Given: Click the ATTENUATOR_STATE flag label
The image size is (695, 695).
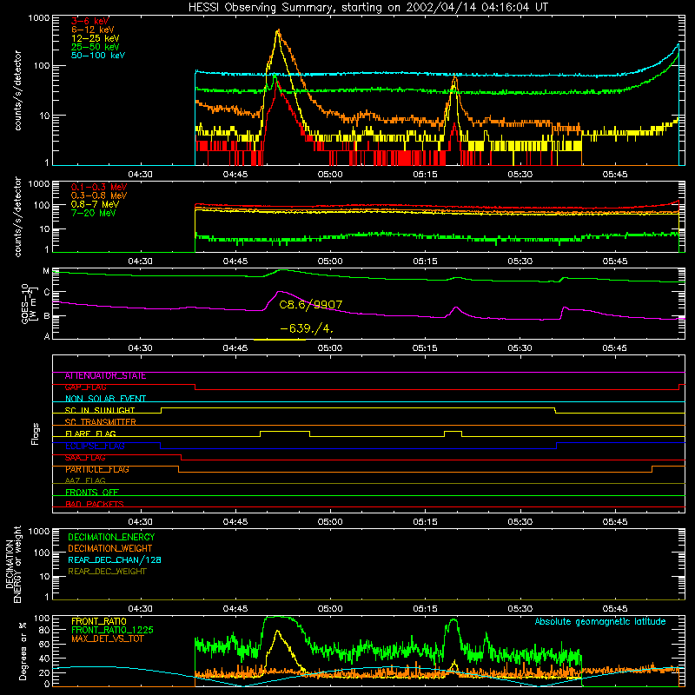Looking at the screenshot, I should click(x=105, y=376).
